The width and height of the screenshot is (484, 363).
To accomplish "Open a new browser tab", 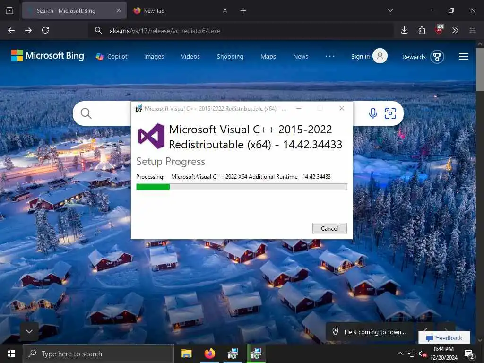I will coord(243,10).
